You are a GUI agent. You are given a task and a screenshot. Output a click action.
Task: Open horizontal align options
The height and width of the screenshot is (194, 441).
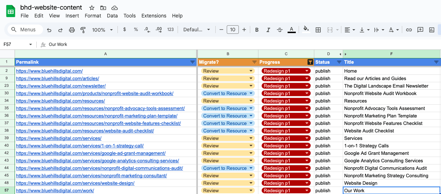click(x=350, y=30)
